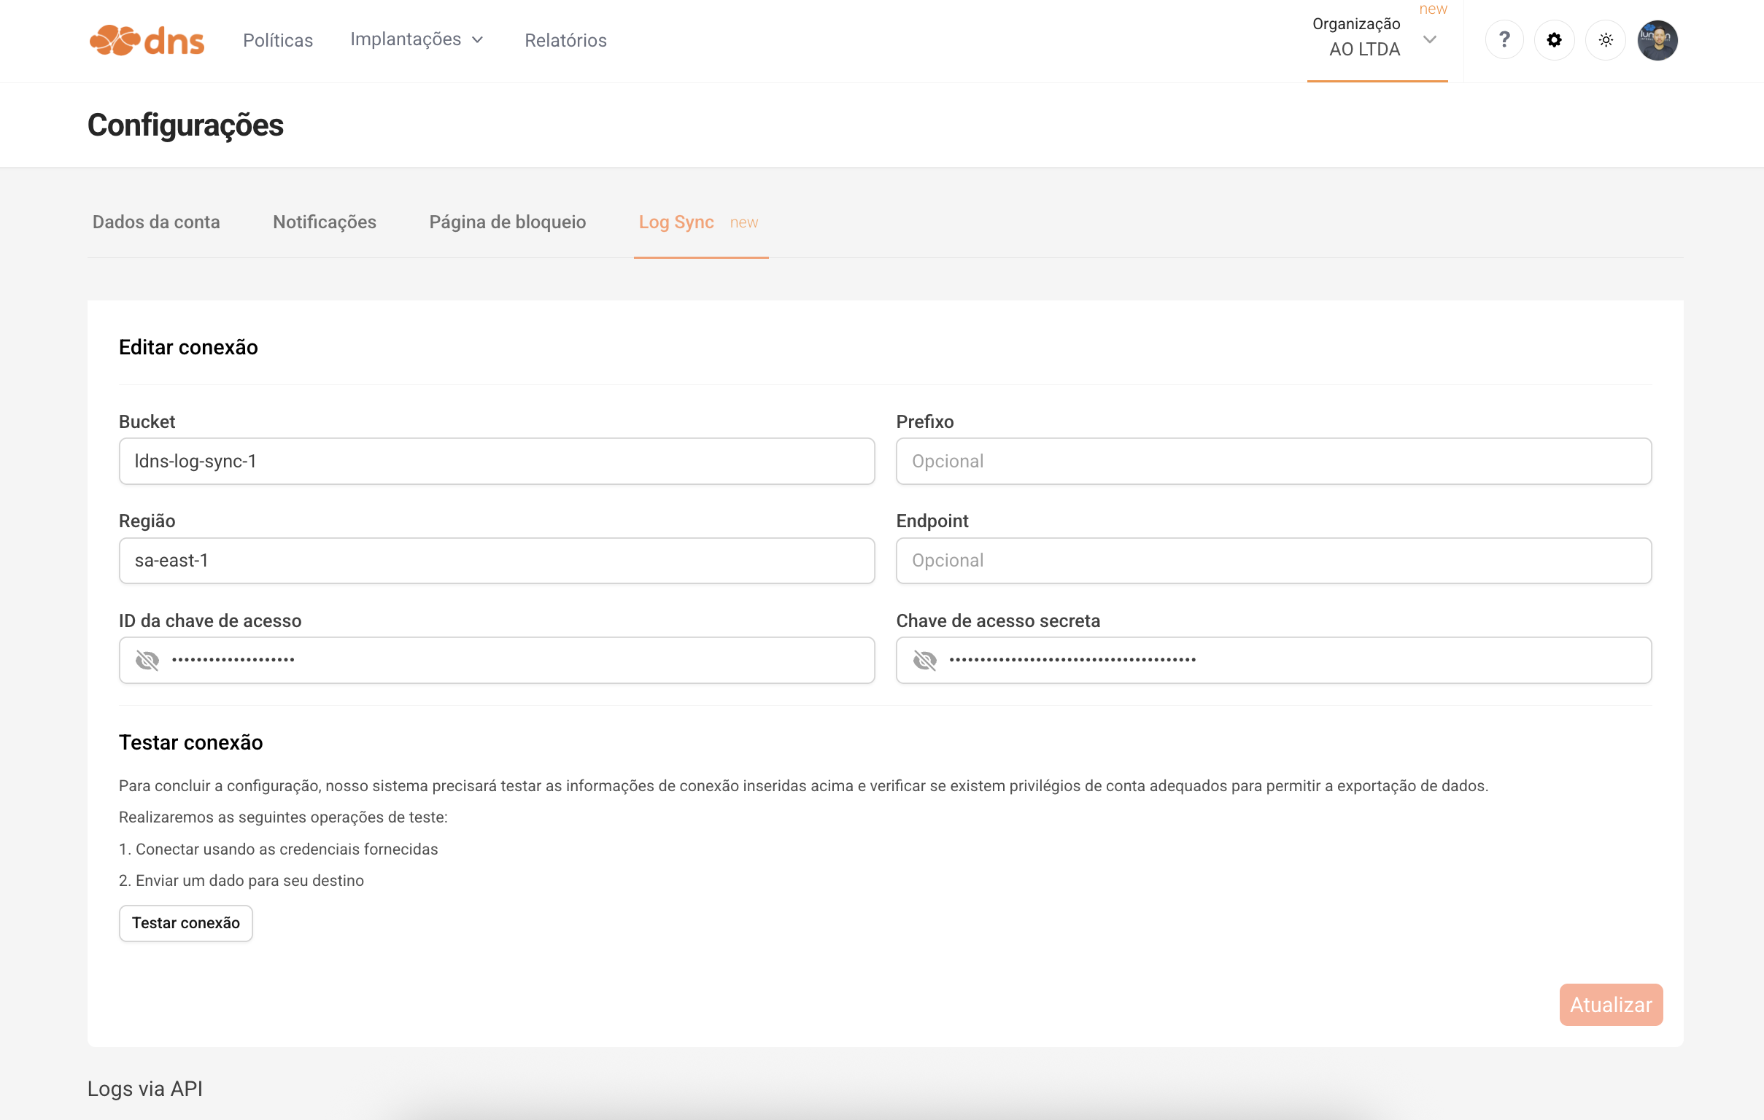Viewport: 1764px width, 1120px height.
Task: Open the Relatórios page
Action: [565, 40]
